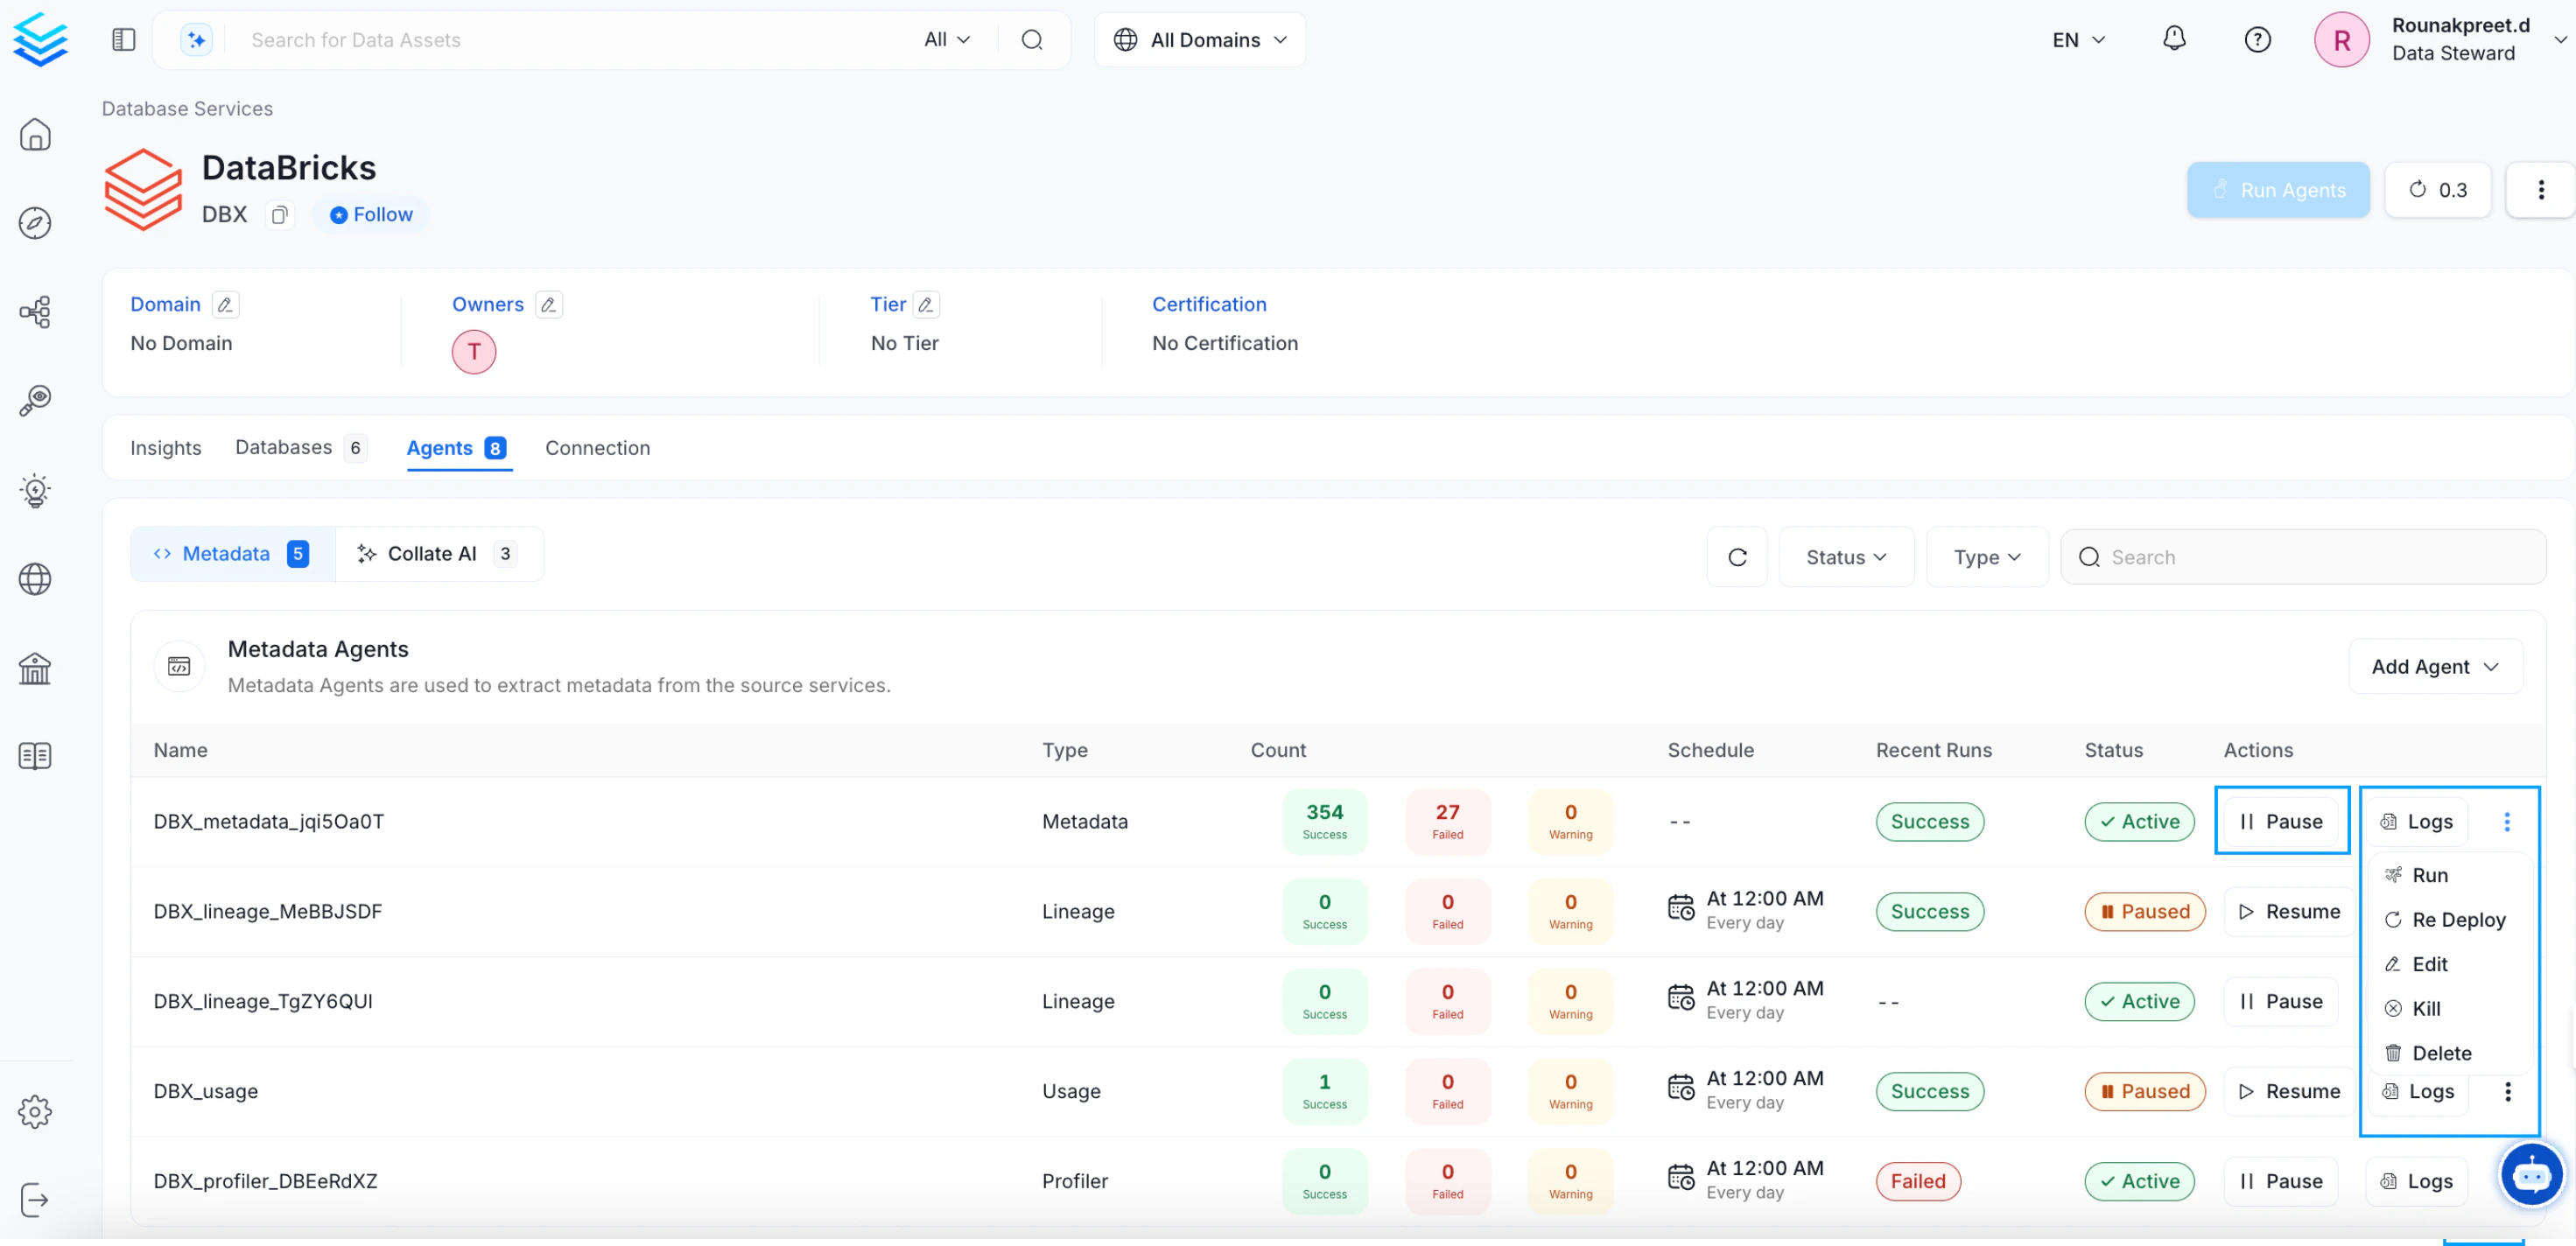
Task: Open the Status filter dropdown
Action: click(x=1846, y=557)
